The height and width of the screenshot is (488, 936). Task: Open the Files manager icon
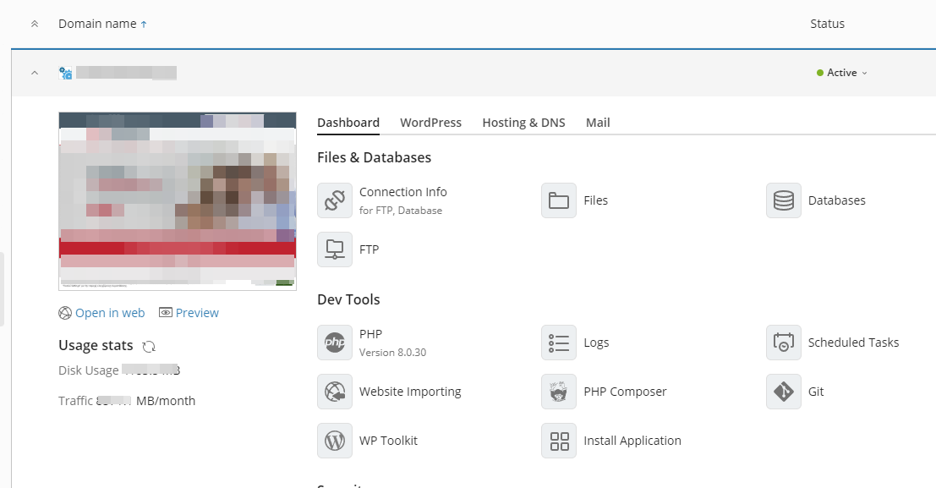(x=559, y=200)
